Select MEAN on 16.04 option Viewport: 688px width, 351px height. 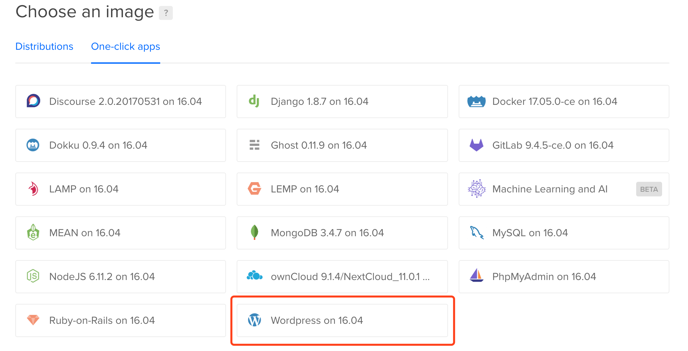pyautogui.click(x=121, y=233)
